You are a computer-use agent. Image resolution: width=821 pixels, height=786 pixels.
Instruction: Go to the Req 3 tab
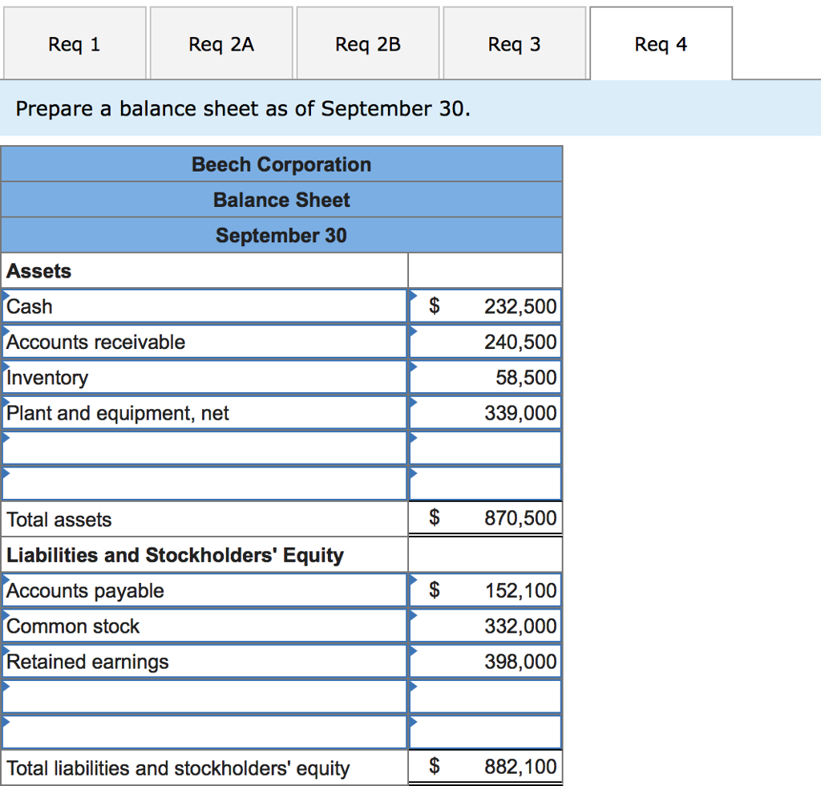pos(514,44)
